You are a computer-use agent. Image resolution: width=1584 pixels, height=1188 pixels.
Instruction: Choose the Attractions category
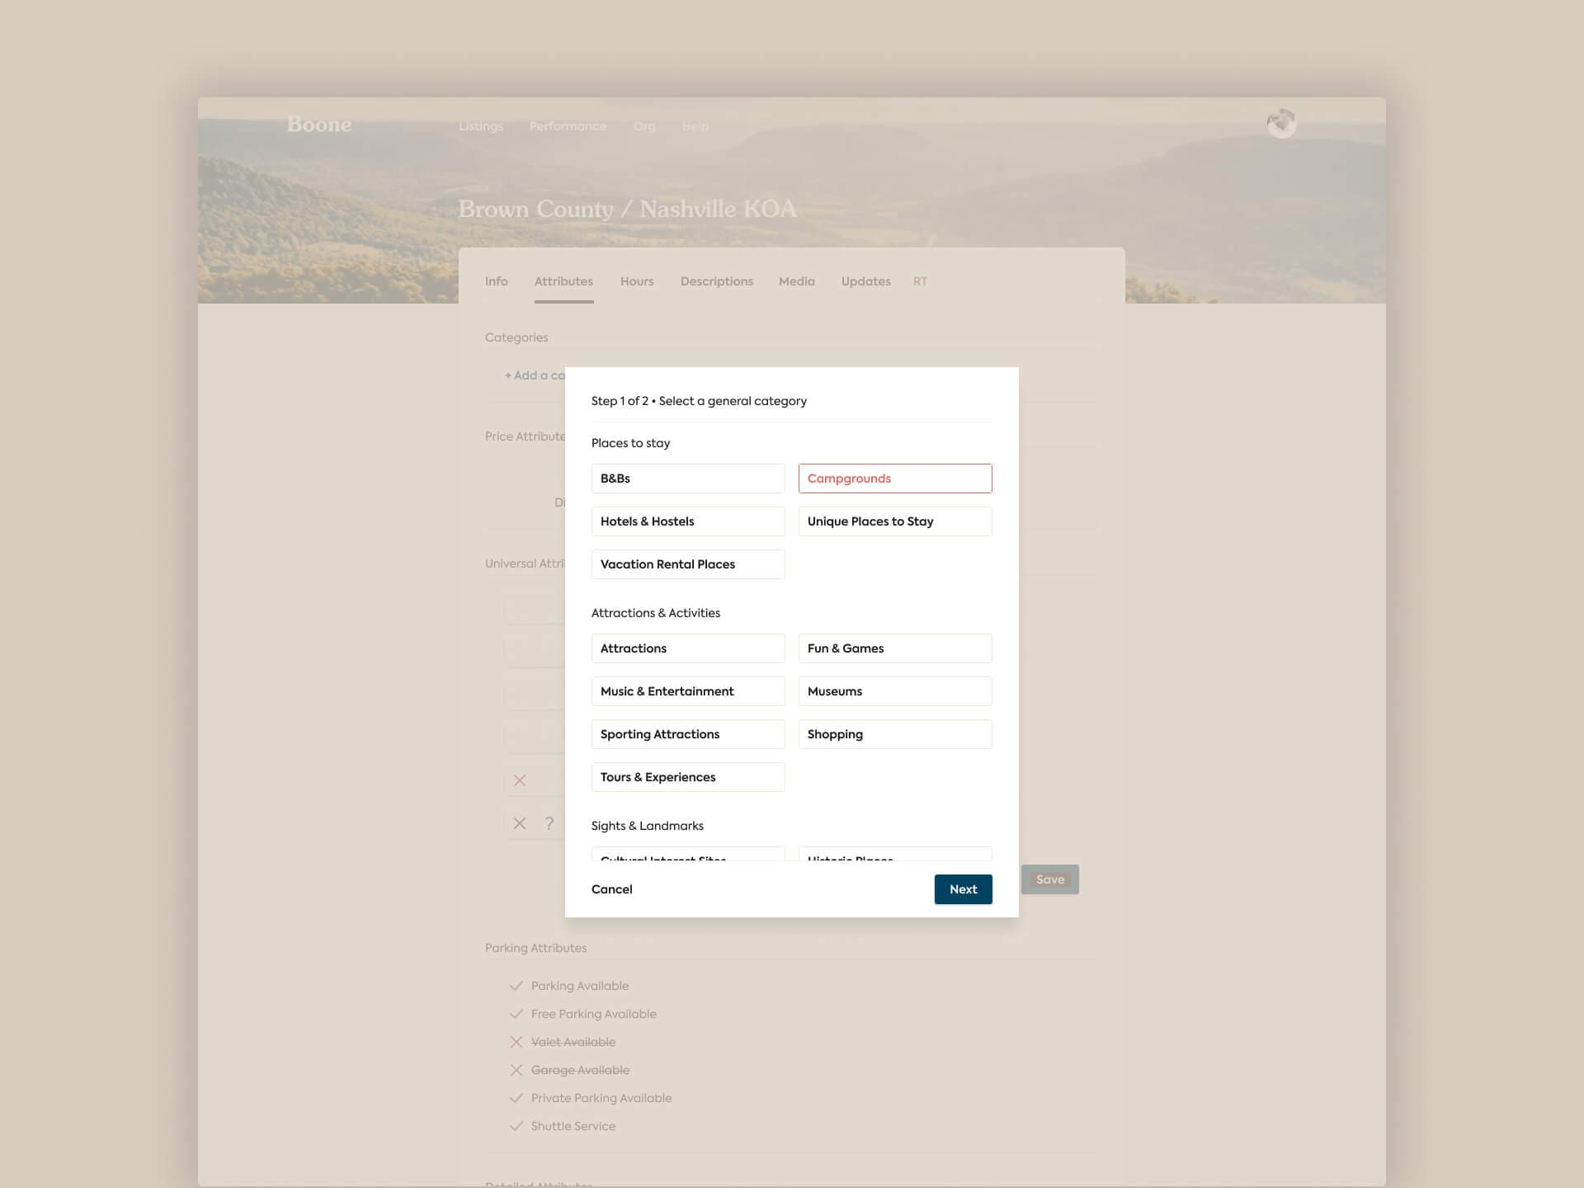coord(688,648)
